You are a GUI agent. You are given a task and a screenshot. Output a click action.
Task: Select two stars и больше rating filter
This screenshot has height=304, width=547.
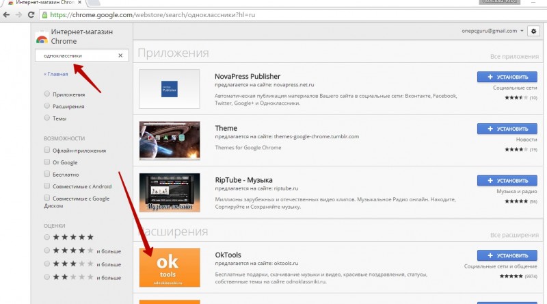pyautogui.click(x=46, y=277)
